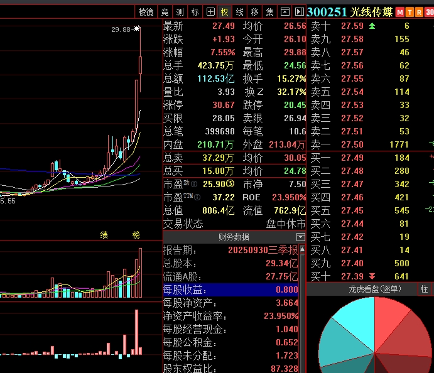Click 跌停 price 20.45
Image resolution: width=434 pixels, height=373 pixels.
pyautogui.click(x=295, y=105)
